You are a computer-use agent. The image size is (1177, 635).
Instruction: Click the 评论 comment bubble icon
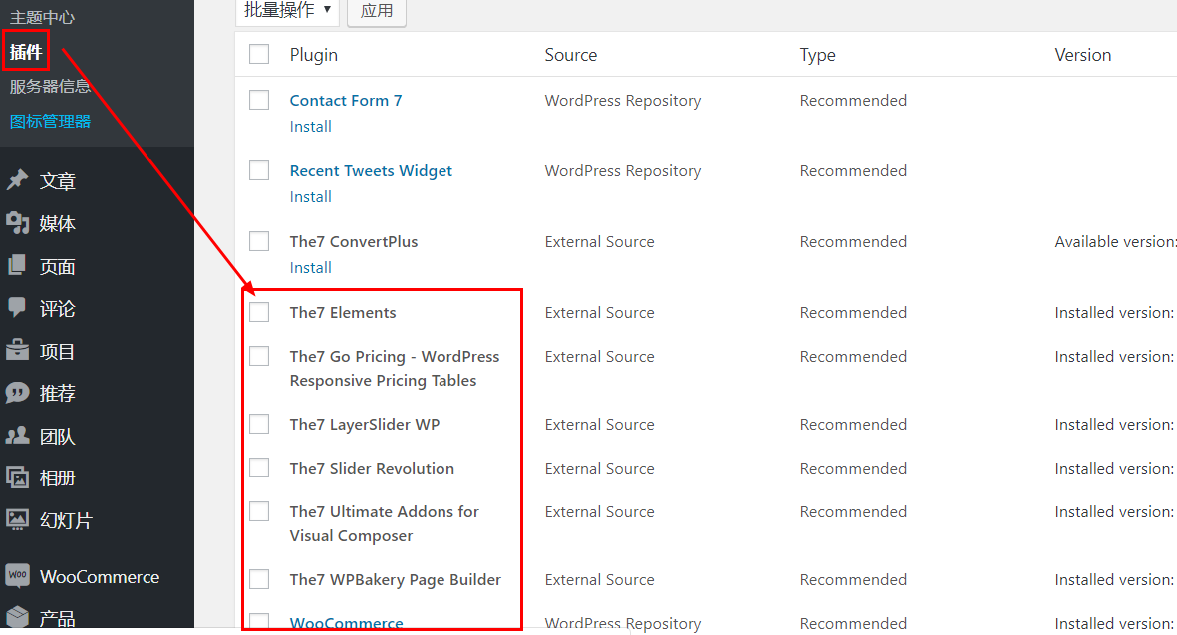[17, 308]
